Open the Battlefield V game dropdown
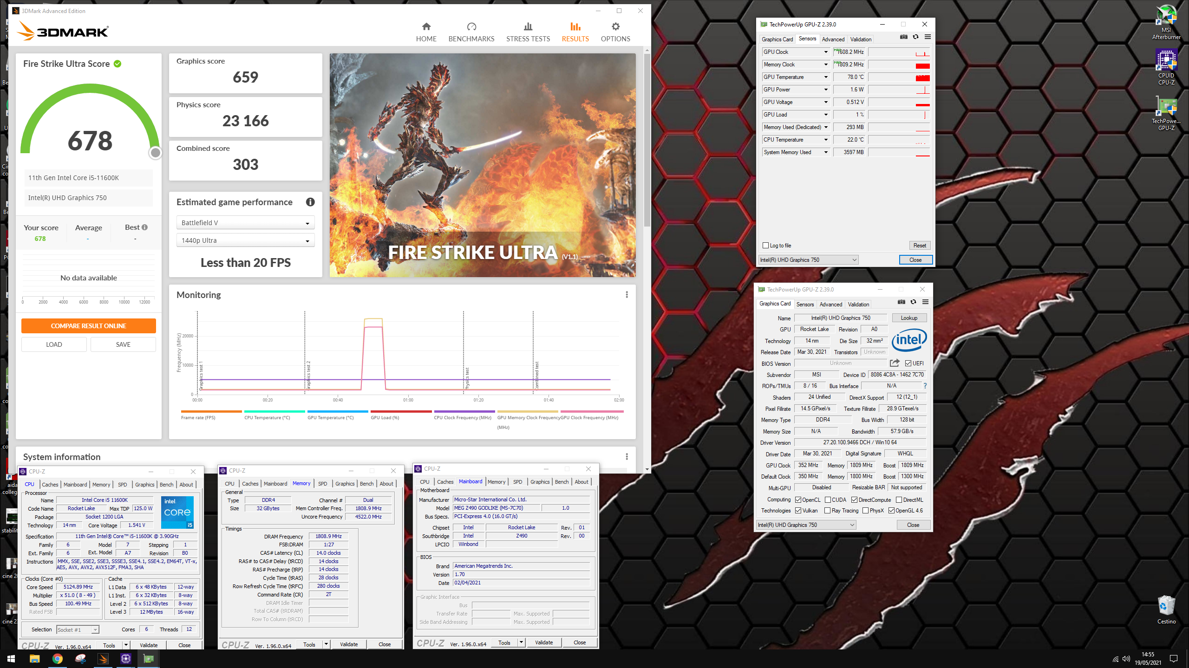The height and width of the screenshot is (668, 1189). [245, 223]
